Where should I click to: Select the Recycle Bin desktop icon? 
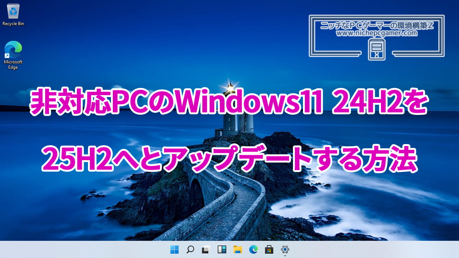point(13,11)
